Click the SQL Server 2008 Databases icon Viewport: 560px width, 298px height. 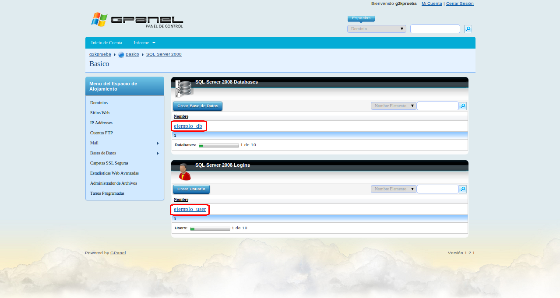coord(184,88)
